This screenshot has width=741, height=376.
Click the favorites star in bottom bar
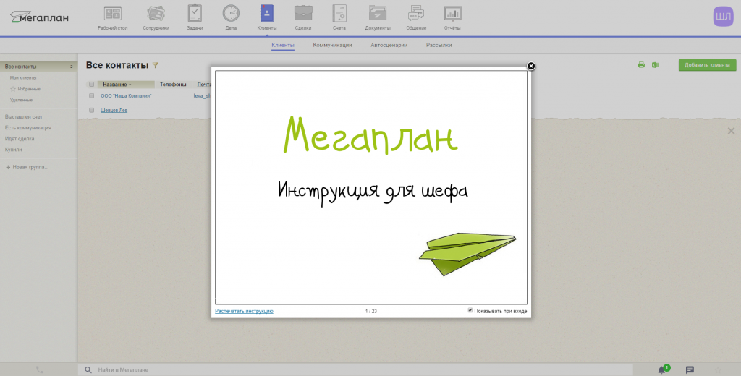pos(719,370)
